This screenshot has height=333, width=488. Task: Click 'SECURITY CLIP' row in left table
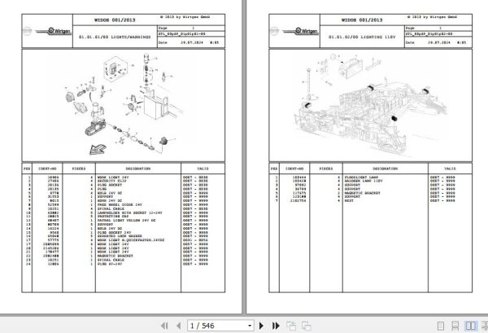coord(124,181)
